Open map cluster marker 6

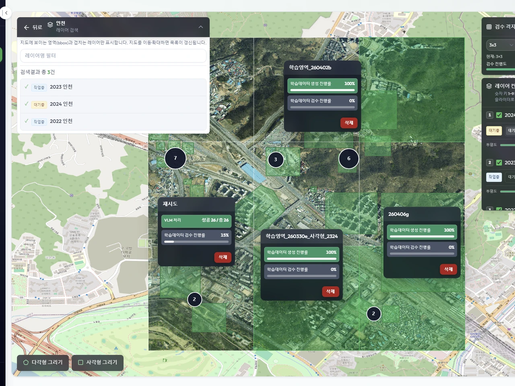point(349,158)
